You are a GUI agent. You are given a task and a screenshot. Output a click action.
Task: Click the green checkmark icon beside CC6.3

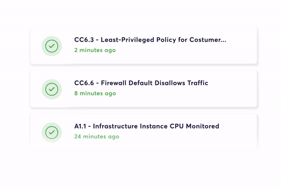pos(52,46)
